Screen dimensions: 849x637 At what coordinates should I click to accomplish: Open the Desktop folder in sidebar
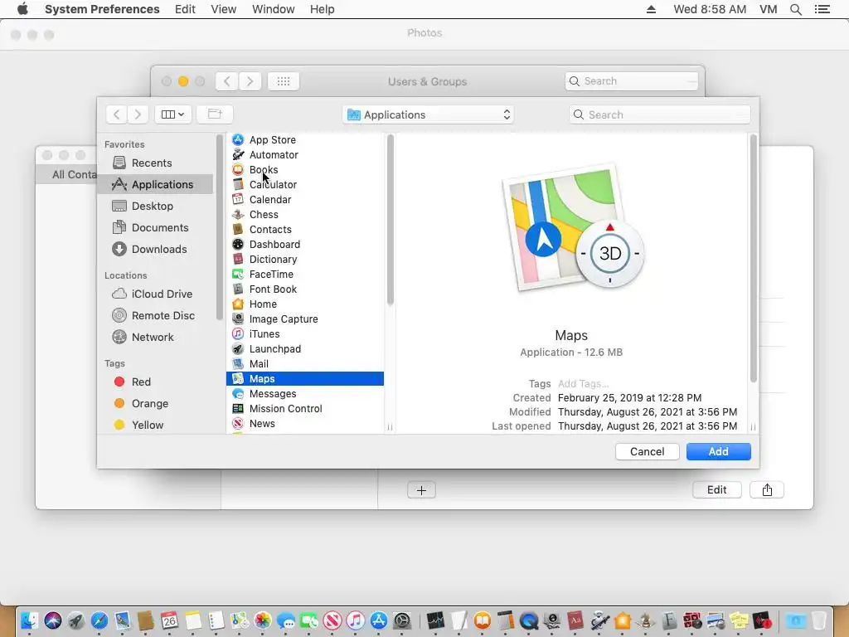pyautogui.click(x=155, y=206)
